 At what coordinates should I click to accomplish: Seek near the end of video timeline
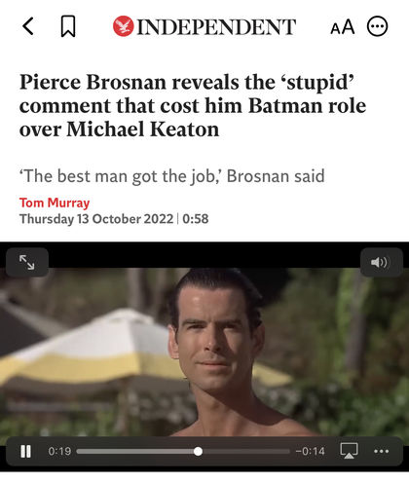(x=284, y=451)
